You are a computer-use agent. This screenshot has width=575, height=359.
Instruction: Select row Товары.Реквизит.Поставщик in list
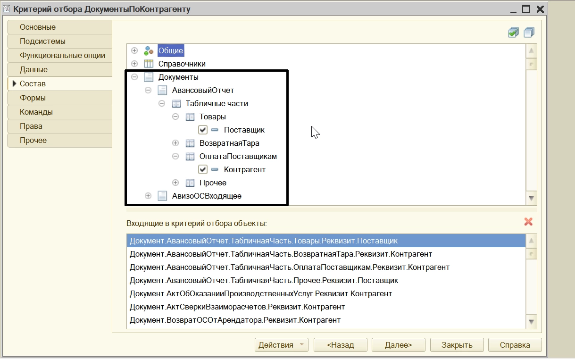tap(326, 241)
